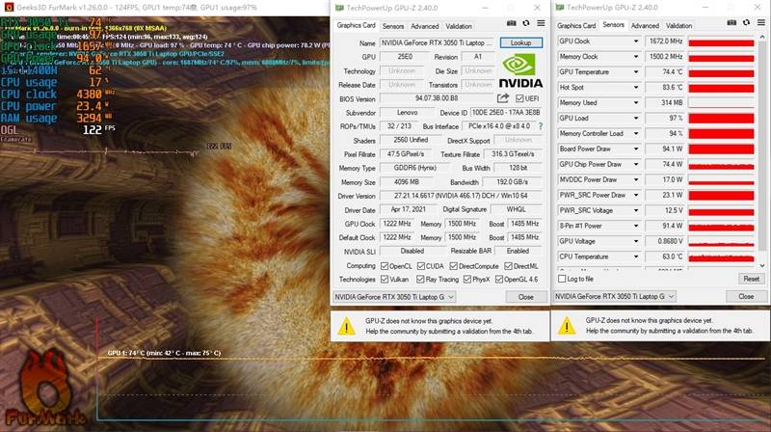Open the Hot Spot sensor dropdown
This screenshot has height=432, width=771.
636,88
